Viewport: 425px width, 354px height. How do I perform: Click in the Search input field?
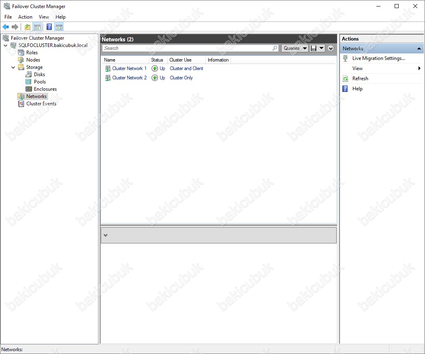(188, 48)
